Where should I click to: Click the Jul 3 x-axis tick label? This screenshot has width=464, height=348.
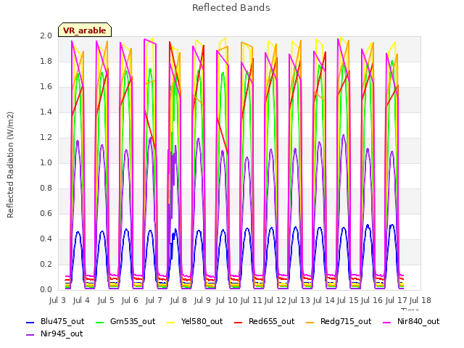57,300
